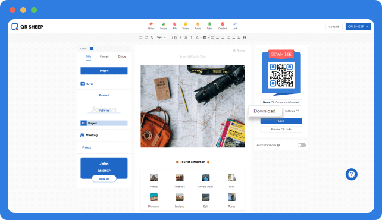The width and height of the screenshot is (382, 220).
Task: Insert a Video block
Action: tap(186, 26)
